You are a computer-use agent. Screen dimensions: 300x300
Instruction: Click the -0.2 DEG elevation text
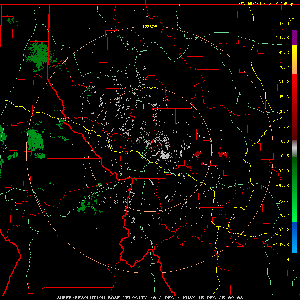162,298
